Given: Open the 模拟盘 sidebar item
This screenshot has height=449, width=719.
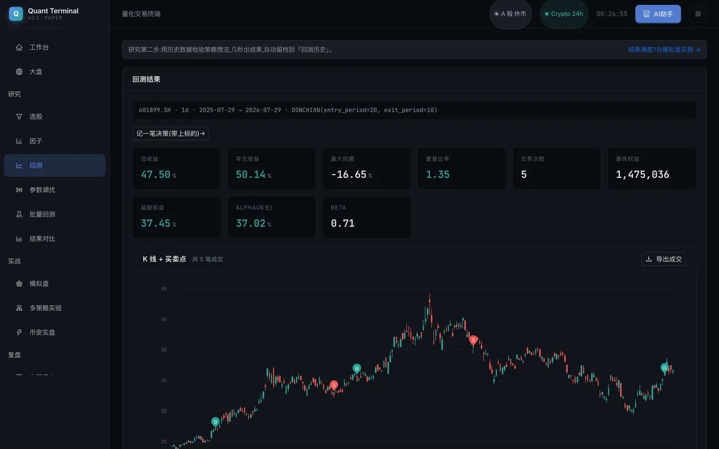Looking at the screenshot, I should [x=54, y=283].
